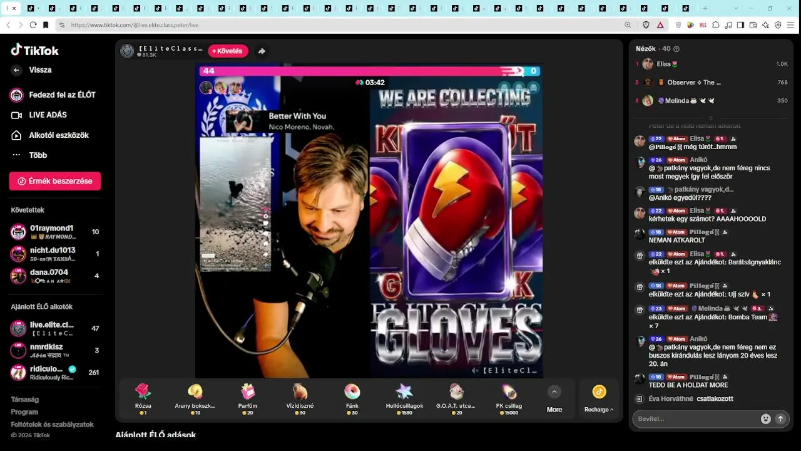
Task: Click the address bar URL
Action: click(x=135, y=25)
